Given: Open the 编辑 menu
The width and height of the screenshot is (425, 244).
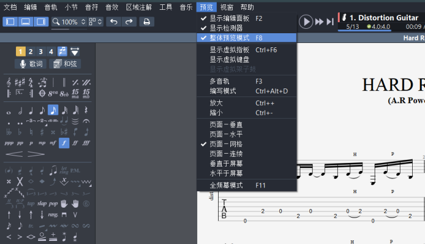Looking at the screenshot, I should (x=30, y=7).
